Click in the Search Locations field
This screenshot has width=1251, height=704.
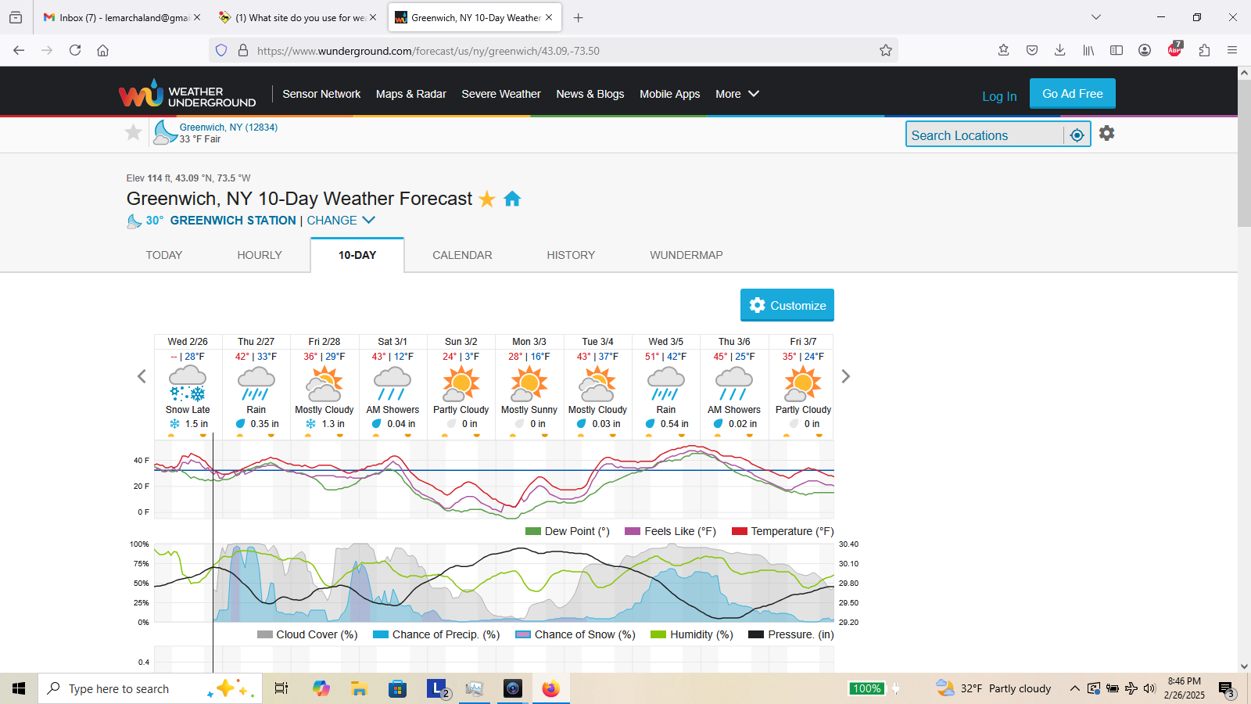tap(984, 135)
